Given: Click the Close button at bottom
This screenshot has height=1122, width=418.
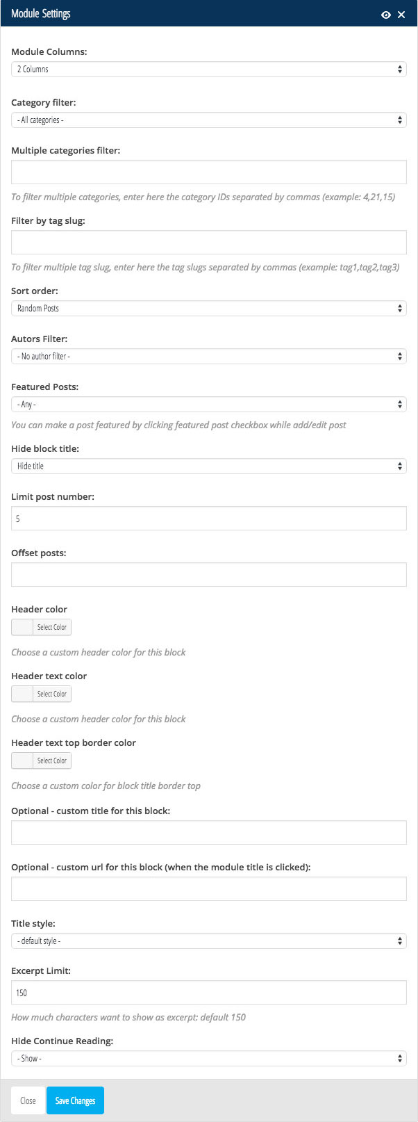Looking at the screenshot, I should [28, 1100].
